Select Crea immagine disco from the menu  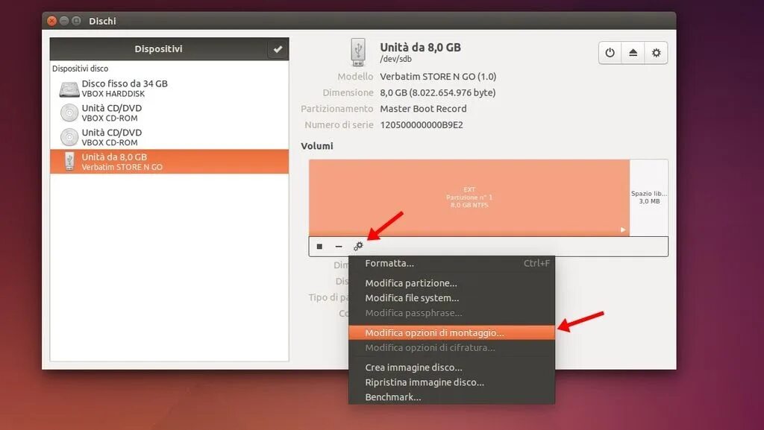(412, 367)
